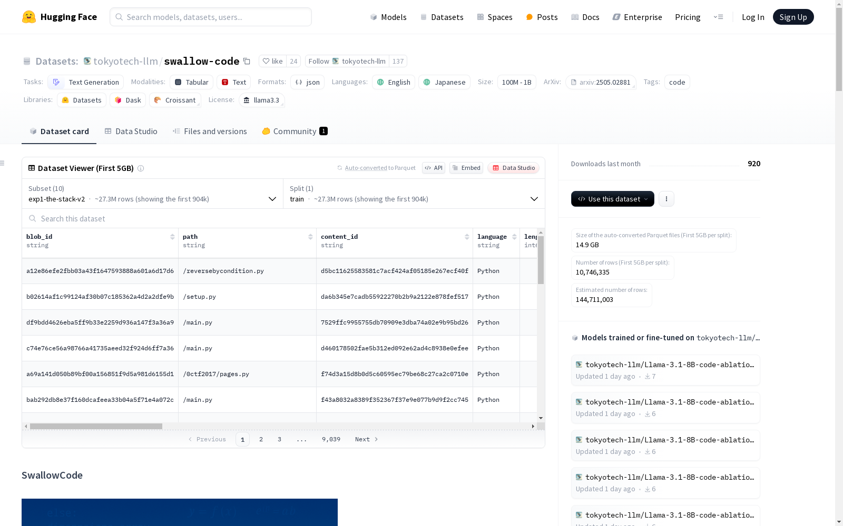Filter by Tabular modality tag
The image size is (843, 526).
click(192, 82)
